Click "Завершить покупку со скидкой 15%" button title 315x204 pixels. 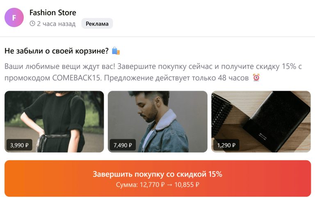[157, 174]
